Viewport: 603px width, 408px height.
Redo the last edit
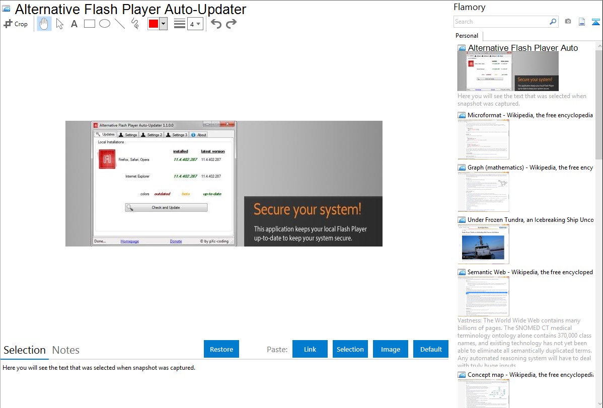[231, 24]
